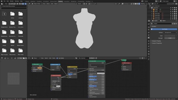Go to parent folder in file browser
The width and height of the screenshot is (178, 100).
pos(4,14)
